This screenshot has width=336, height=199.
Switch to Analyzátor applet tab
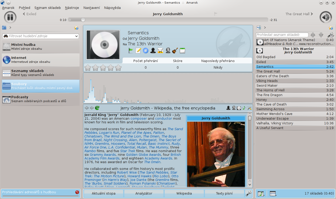click(144, 194)
